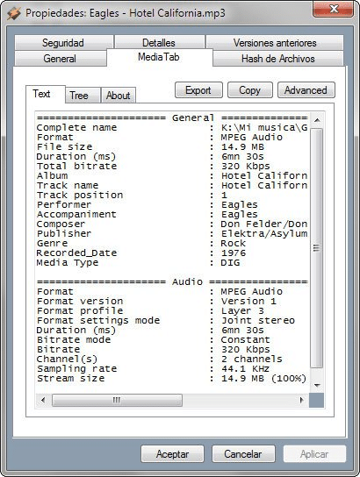Screen dimensions: 360x477
Task: Click the 'Channel(s)' row label
Action: [67, 359]
